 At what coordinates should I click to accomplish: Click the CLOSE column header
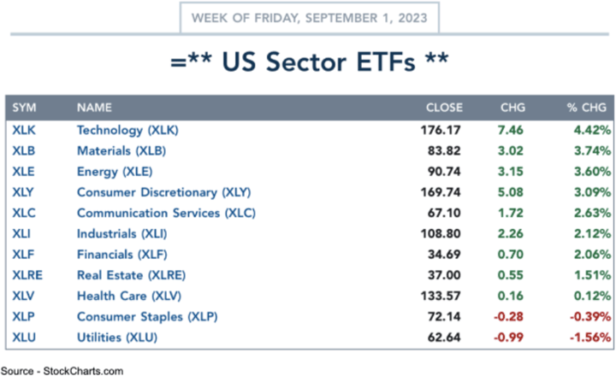click(x=444, y=108)
